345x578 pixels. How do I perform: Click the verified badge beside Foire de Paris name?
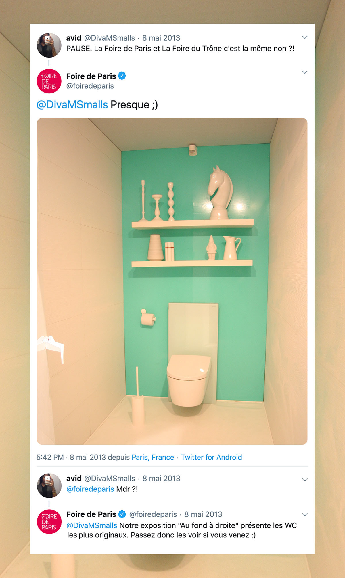(122, 76)
